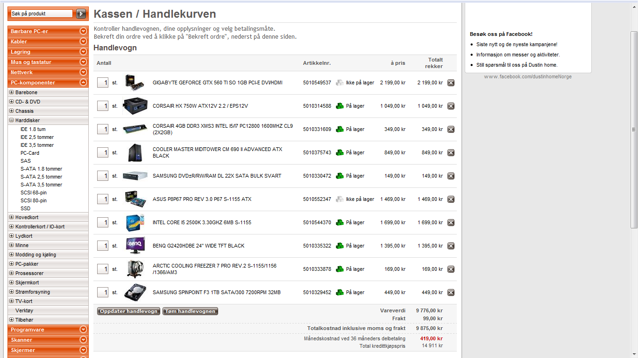
Task: Expand the Lagring category
Action: coord(83,52)
